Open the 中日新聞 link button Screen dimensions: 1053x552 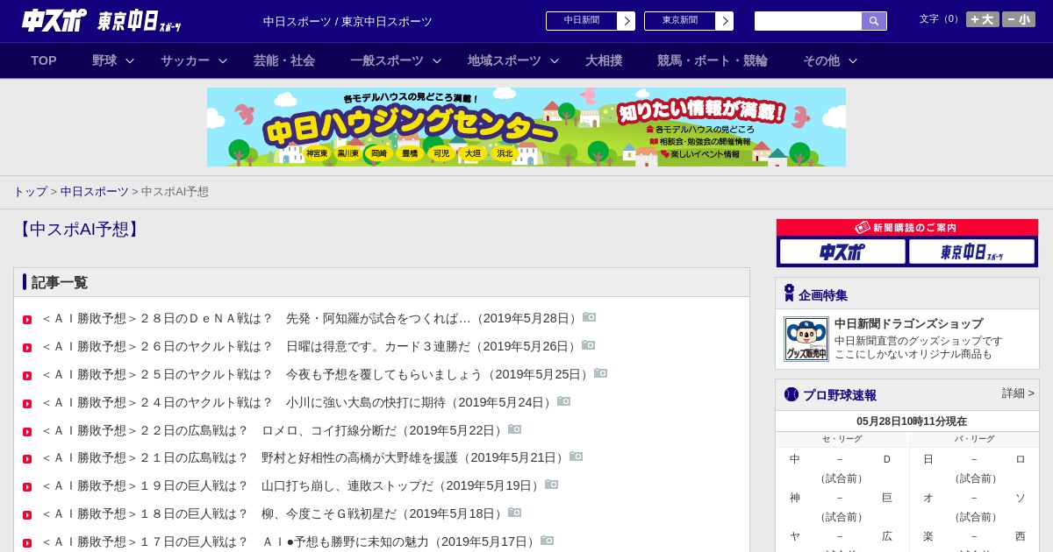point(590,21)
